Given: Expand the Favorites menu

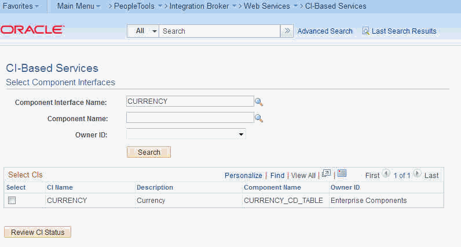Looking at the screenshot, I should pyautogui.click(x=21, y=6).
